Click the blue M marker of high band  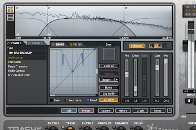click(x=126, y=8)
